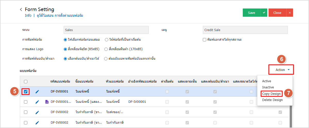Select ใช้ฟอร์มที่เป็นค่าเริ่มต้น radio option
Image resolution: width=309 pixels, height=128 pixels.
point(106,40)
